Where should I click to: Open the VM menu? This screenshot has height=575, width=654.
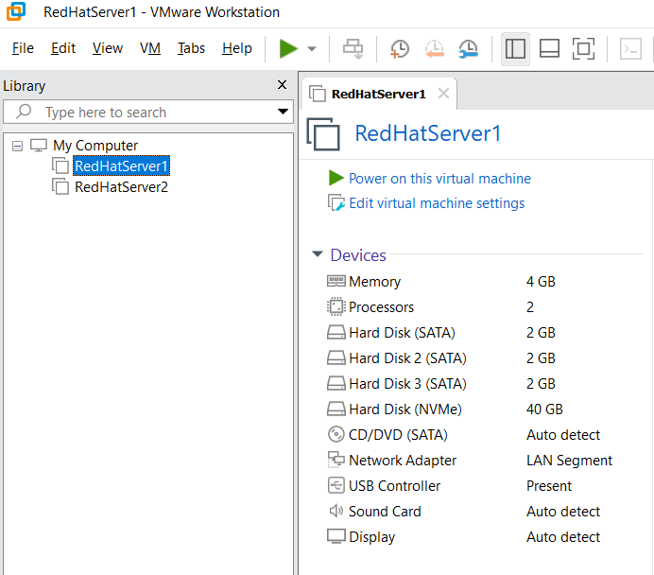pos(150,48)
